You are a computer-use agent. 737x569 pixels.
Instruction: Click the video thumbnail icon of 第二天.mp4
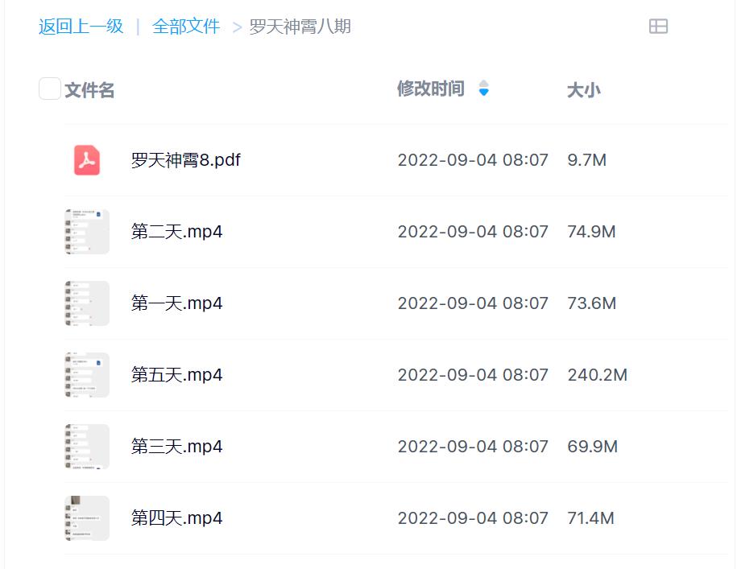[x=86, y=231]
